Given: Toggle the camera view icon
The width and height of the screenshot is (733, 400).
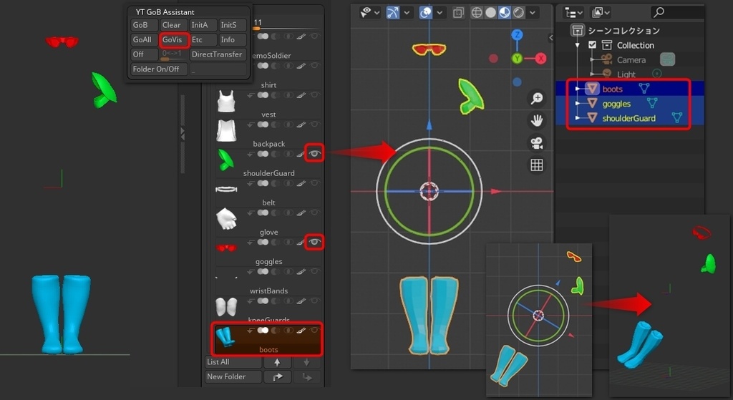Looking at the screenshot, I should pos(537,143).
